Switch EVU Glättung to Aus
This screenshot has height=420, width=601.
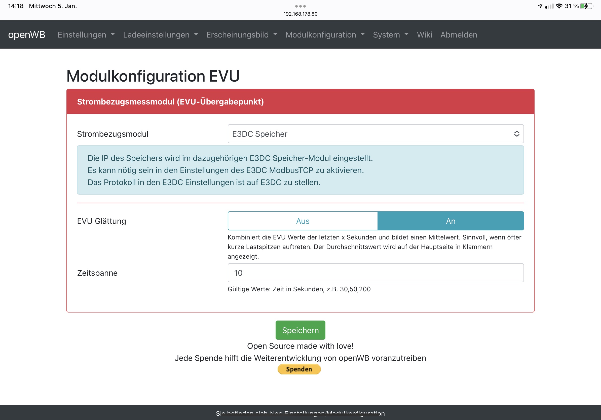[x=303, y=221]
